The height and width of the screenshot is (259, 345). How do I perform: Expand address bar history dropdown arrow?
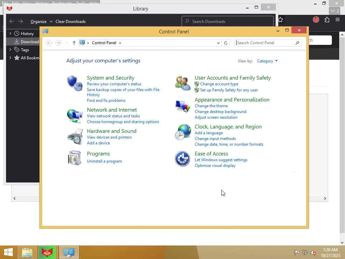pyautogui.click(x=218, y=43)
